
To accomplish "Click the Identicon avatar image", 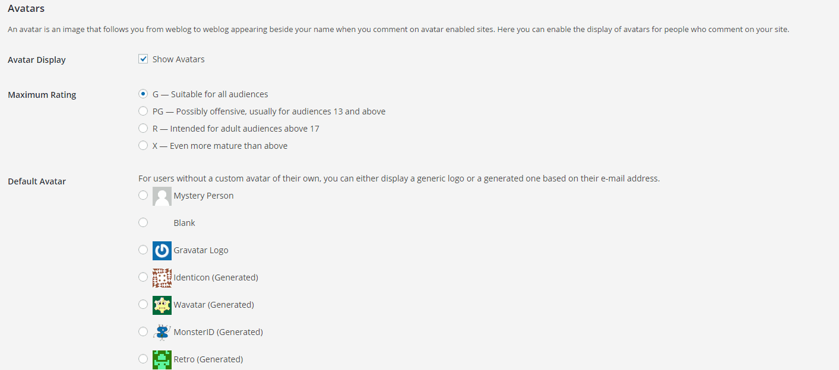I will [x=162, y=277].
